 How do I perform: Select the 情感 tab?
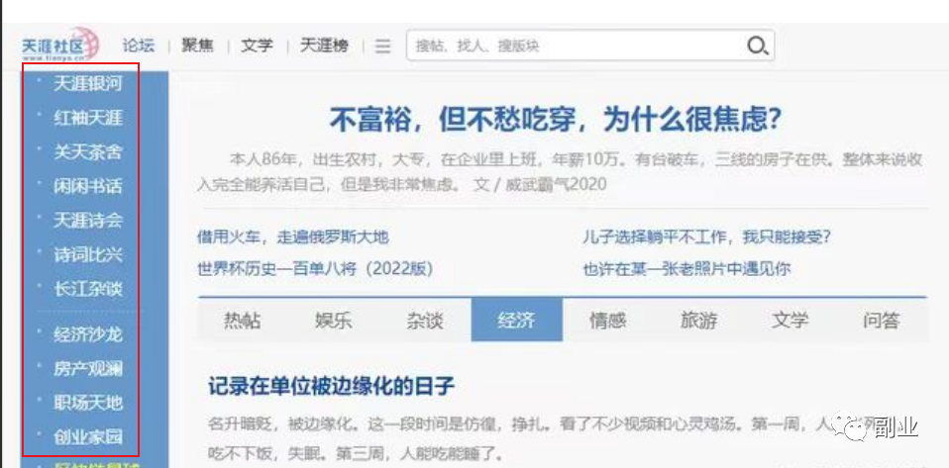607,320
